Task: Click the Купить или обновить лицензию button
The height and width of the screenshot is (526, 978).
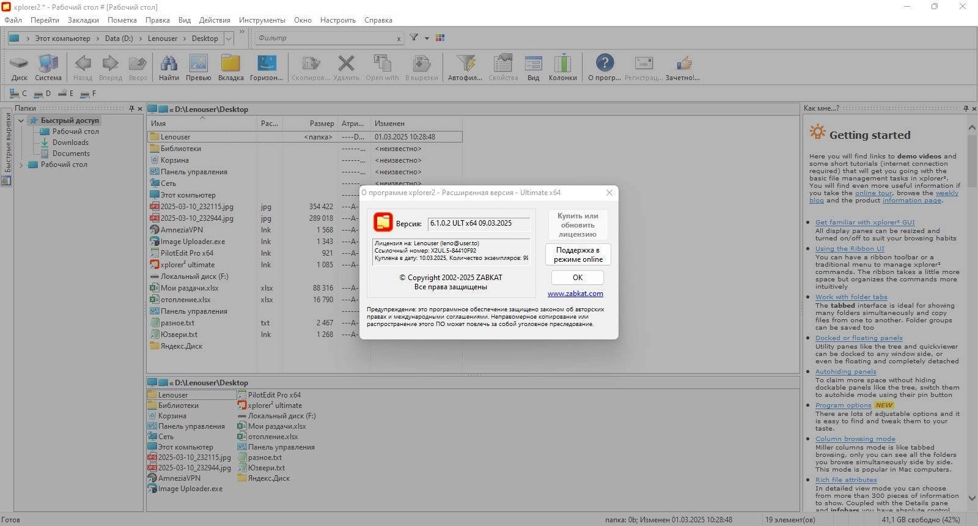Action: click(x=578, y=225)
